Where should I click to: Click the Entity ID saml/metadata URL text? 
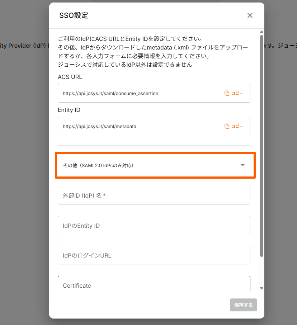coord(99,126)
